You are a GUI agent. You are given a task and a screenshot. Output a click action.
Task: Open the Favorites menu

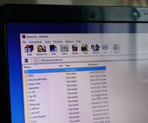58,41
